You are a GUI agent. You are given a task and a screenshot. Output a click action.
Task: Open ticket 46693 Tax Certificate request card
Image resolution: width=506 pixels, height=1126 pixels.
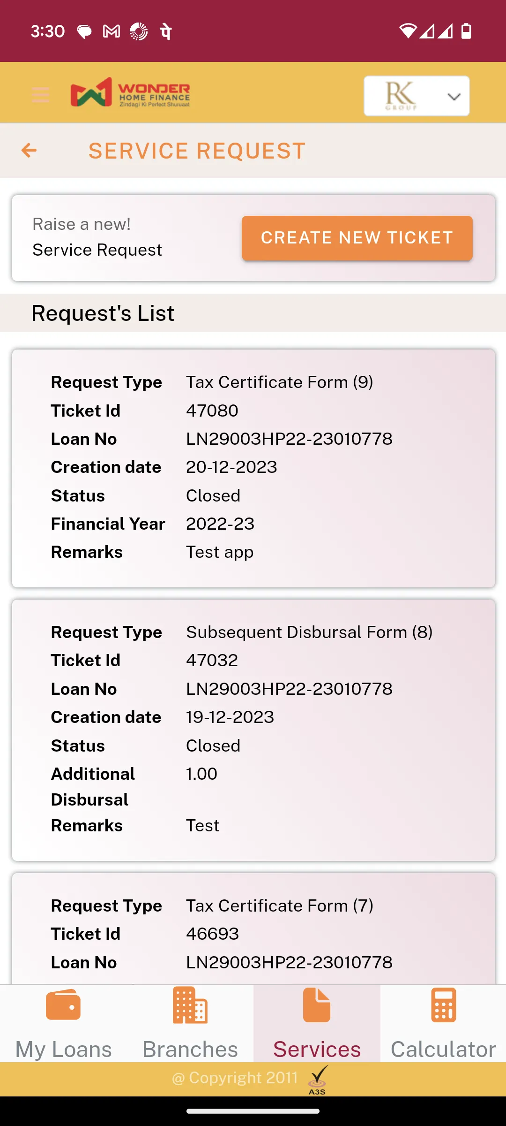(253, 934)
